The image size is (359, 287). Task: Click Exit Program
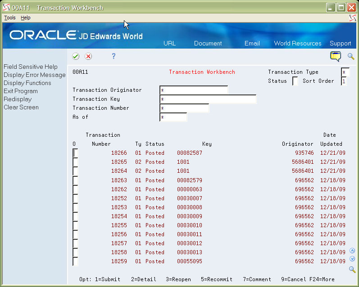[x=21, y=91]
